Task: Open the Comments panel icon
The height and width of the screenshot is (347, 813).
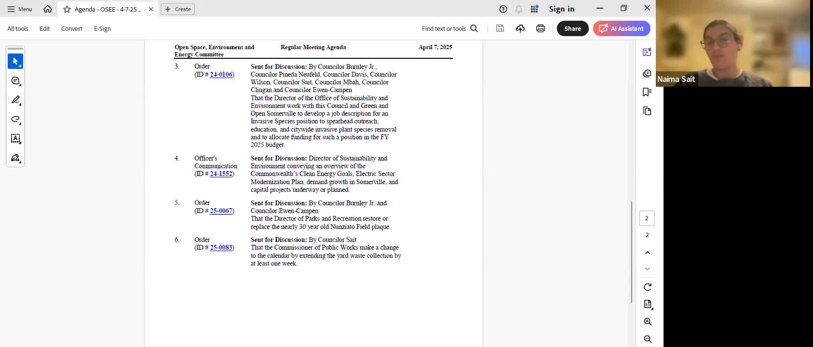Action: (647, 73)
